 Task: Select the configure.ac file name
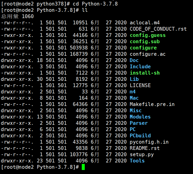click(x=147, y=54)
